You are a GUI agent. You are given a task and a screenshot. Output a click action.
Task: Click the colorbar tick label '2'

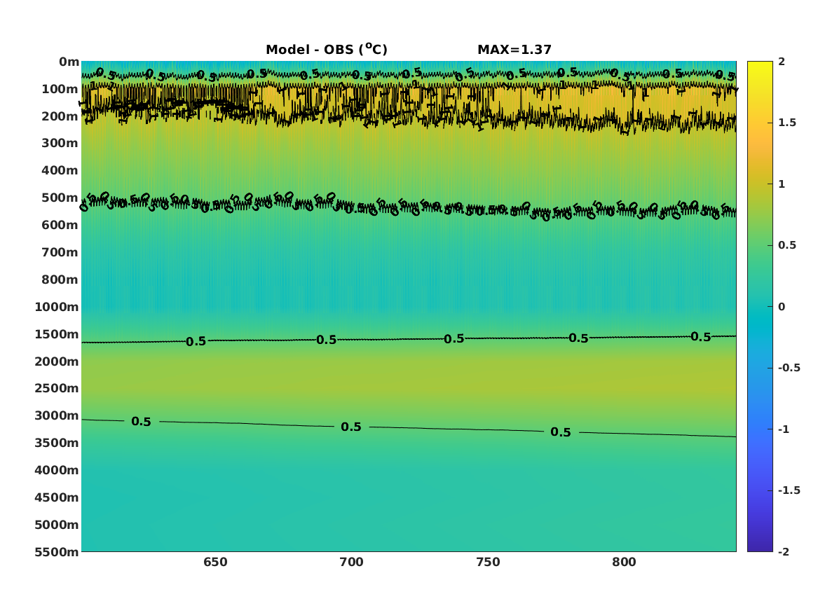point(782,62)
